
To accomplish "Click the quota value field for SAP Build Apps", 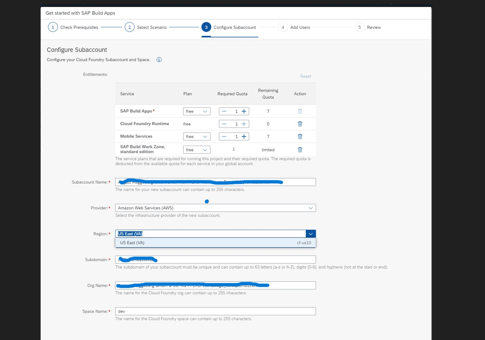I will pyautogui.click(x=234, y=111).
